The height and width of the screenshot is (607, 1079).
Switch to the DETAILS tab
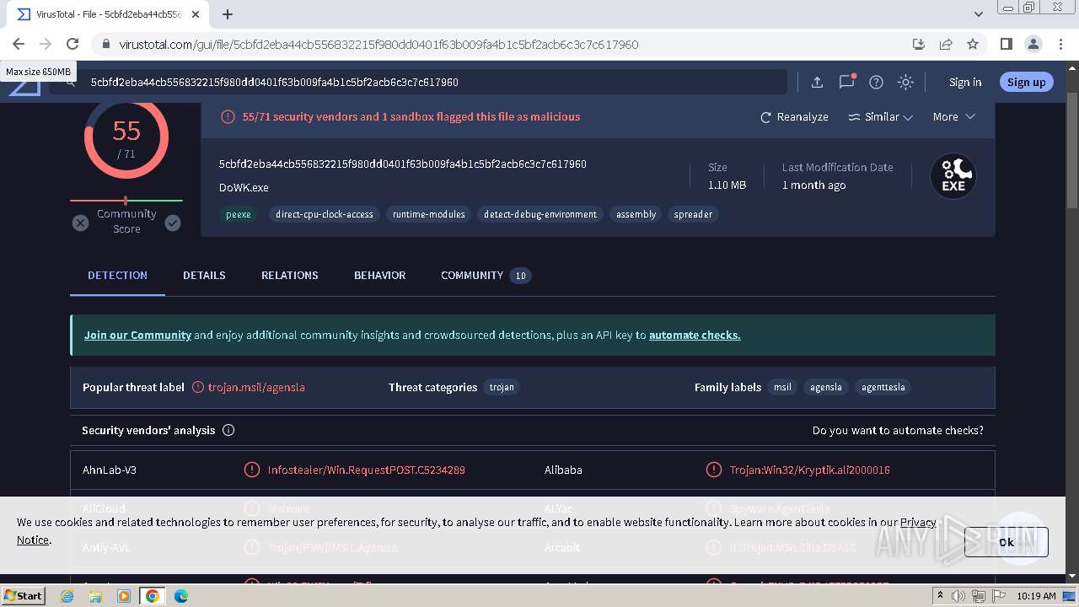(x=204, y=276)
